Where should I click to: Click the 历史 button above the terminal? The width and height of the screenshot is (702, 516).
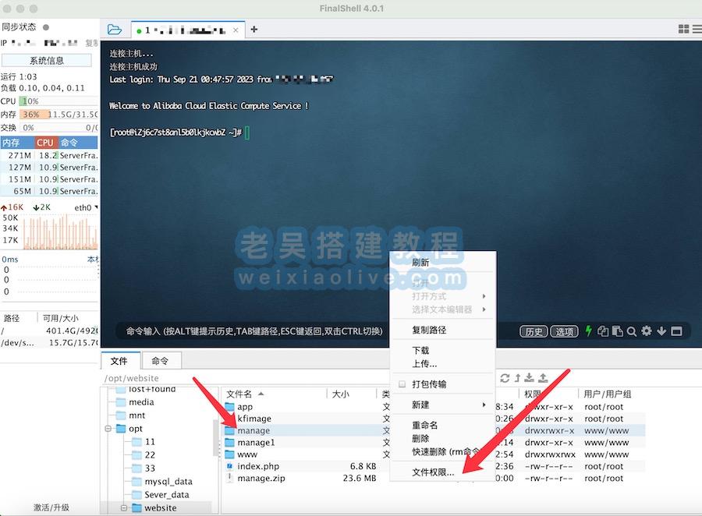534,331
